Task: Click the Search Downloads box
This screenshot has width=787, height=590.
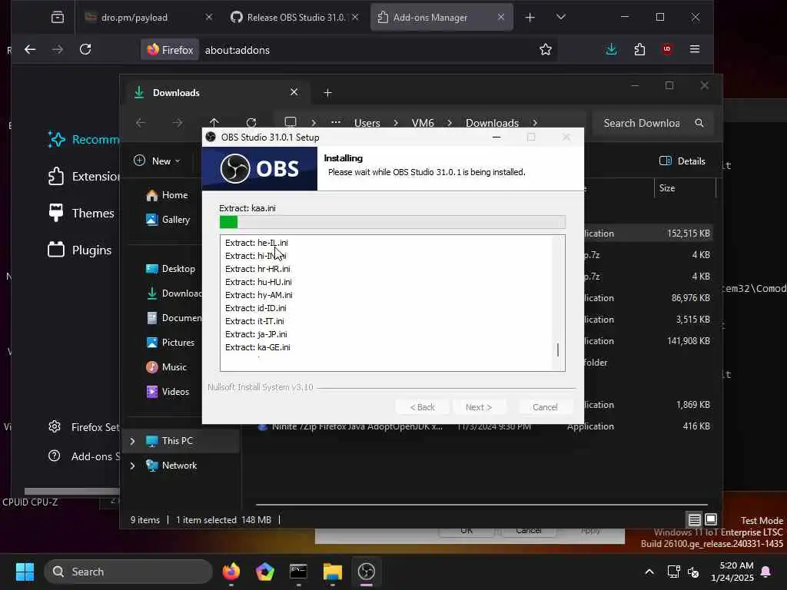Action: point(653,123)
